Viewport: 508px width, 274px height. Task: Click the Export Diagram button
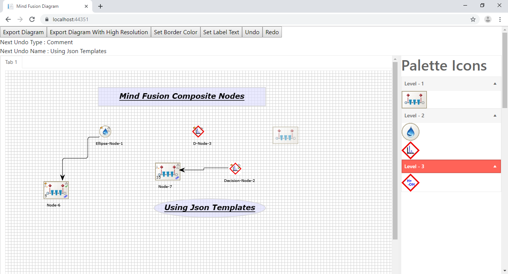tap(23, 32)
